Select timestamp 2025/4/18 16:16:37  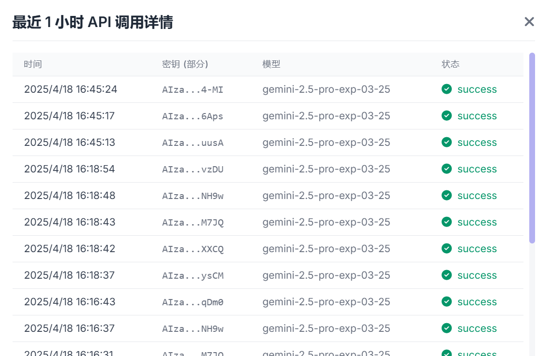pyautogui.click(x=69, y=328)
